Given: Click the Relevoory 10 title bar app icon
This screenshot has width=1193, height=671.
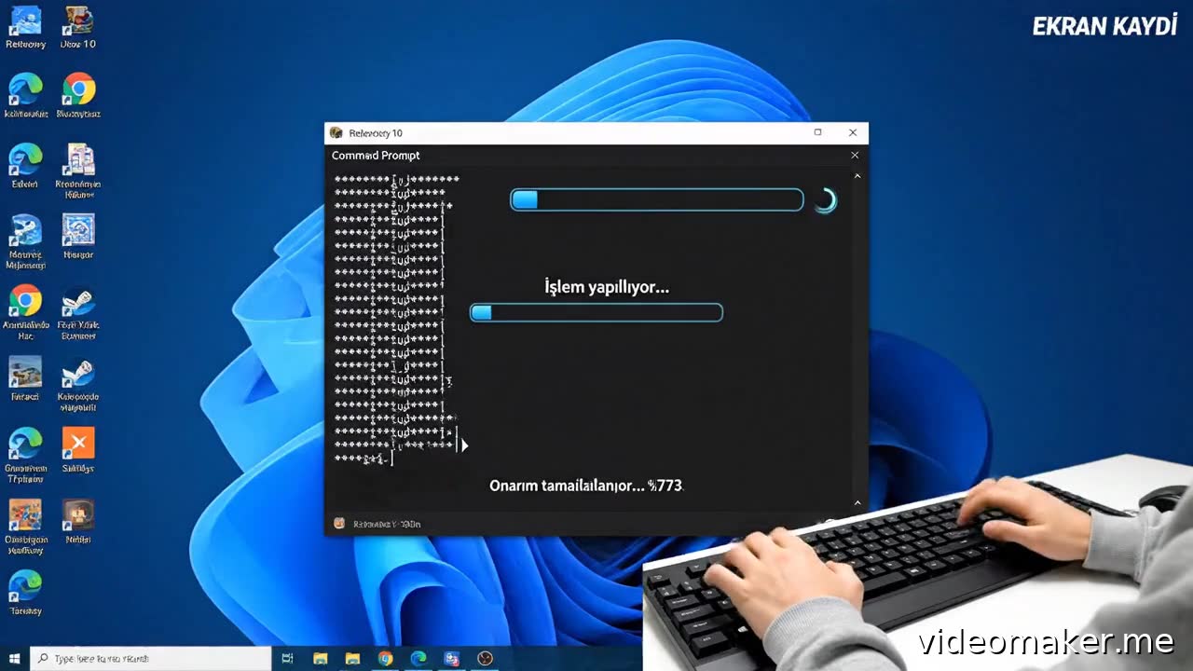Looking at the screenshot, I should click(336, 133).
